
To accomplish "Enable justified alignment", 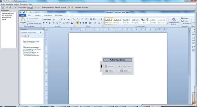I will click(x=86, y=23).
